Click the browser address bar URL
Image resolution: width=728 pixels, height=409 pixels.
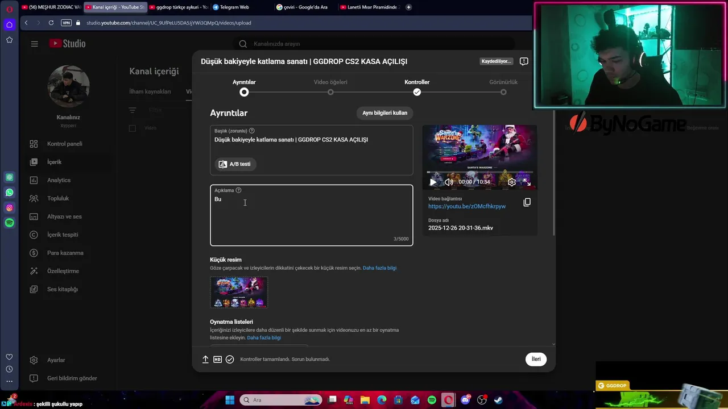168,23
